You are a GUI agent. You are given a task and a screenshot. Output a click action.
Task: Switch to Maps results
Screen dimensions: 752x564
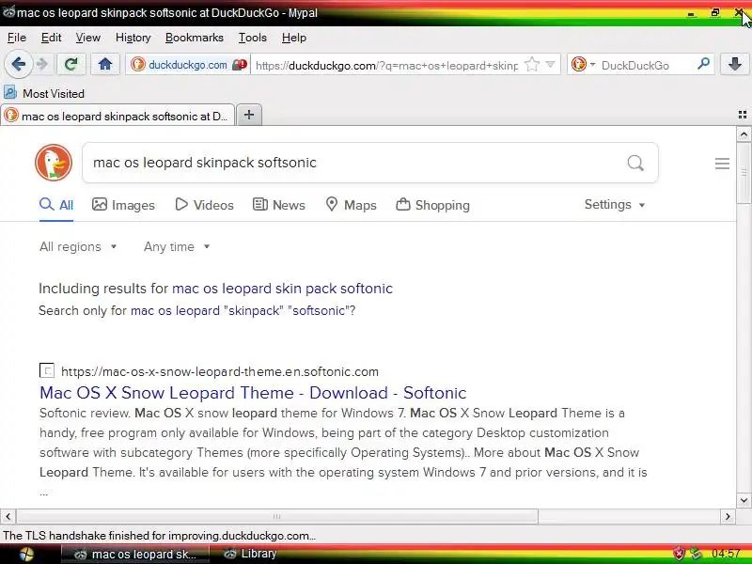[351, 205]
